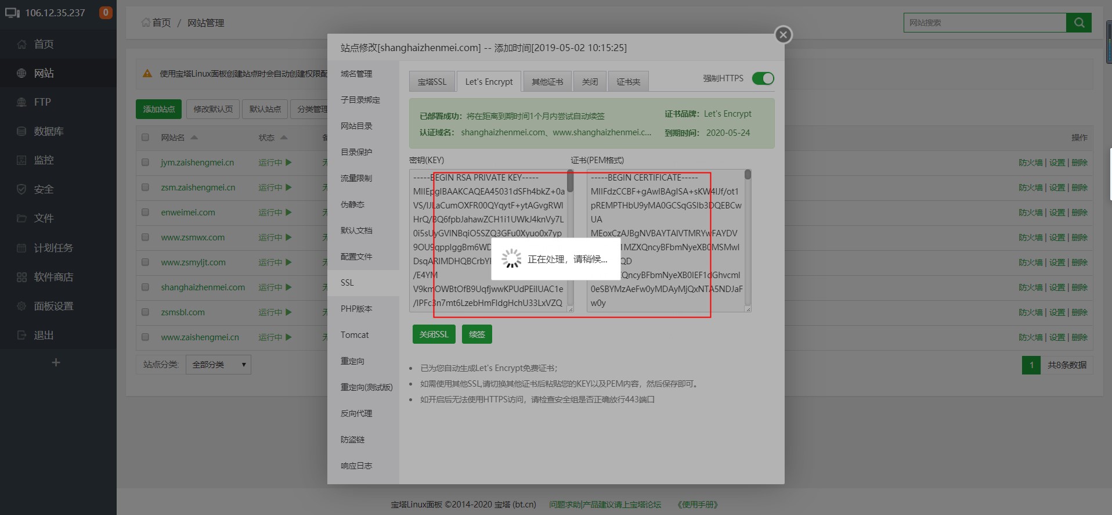Image resolution: width=1112 pixels, height=515 pixels.
Task: Open Tomcat in dialog menu
Action: pyautogui.click(x=363, y=335)
